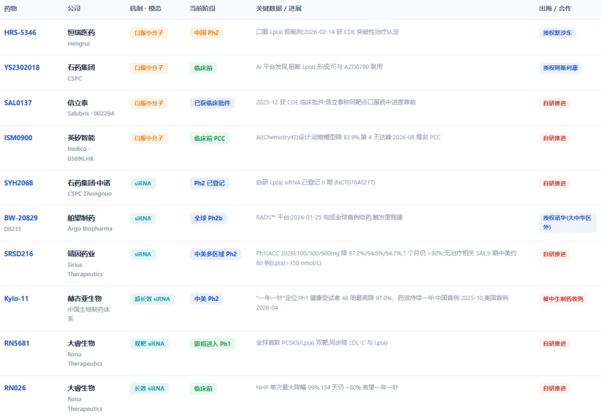
Task: Select the 恒瑞医药 company name
Action: click(x=81, y=33)
